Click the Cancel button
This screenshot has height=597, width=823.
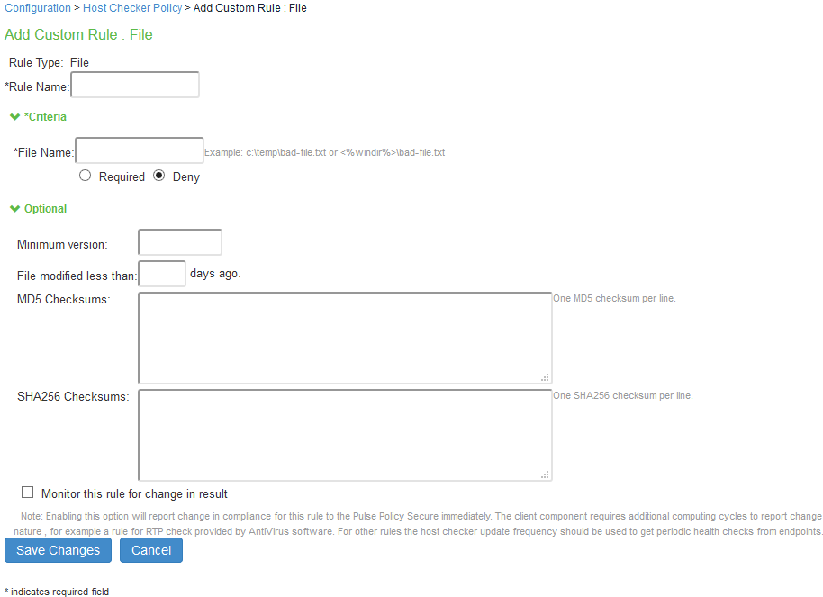[151, 550]
